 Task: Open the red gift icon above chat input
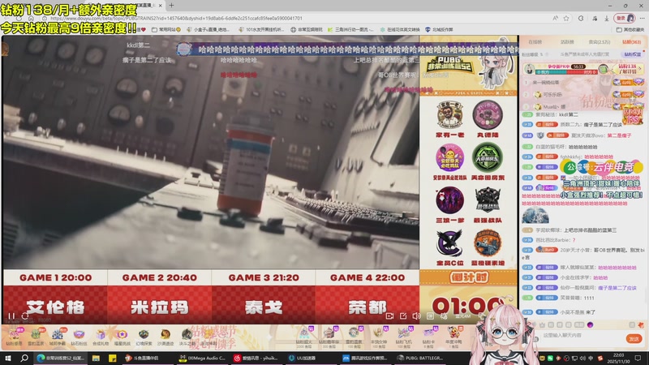point(641,325)
